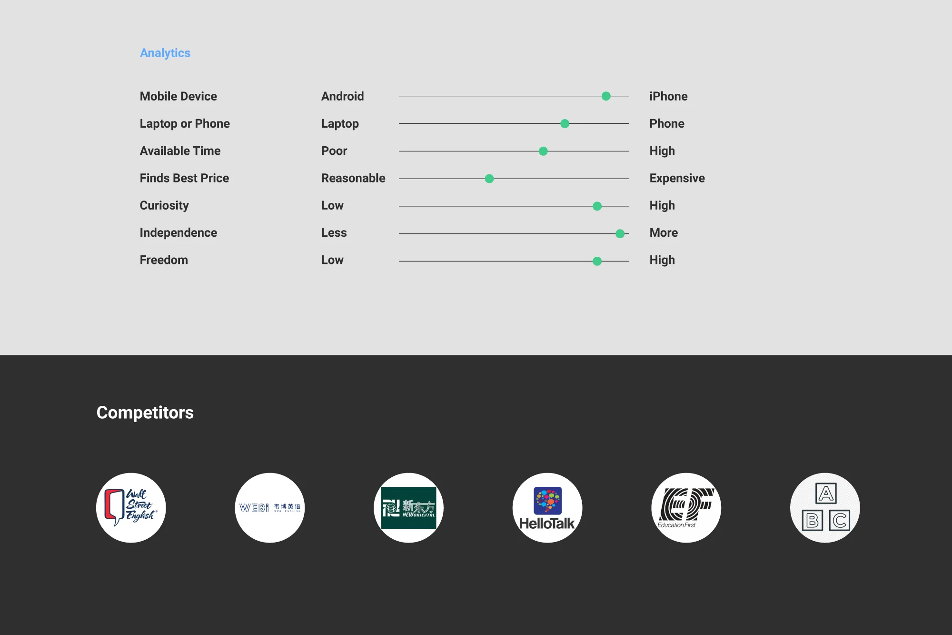Click the Laptop or Phone slider handle
Image resolution: width=952 pixels, height=635 pixels.
point(564,124)
